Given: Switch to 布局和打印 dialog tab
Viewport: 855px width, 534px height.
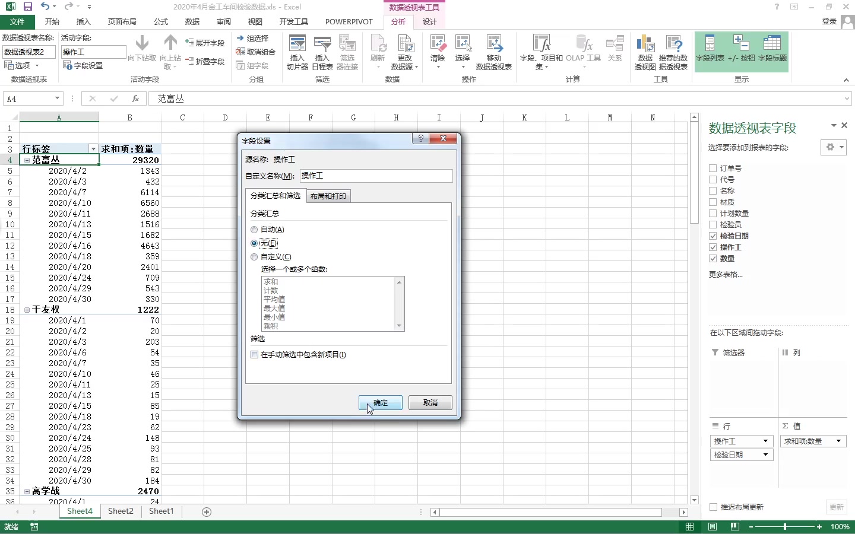Looking at the screenshot, I should 328,196.
